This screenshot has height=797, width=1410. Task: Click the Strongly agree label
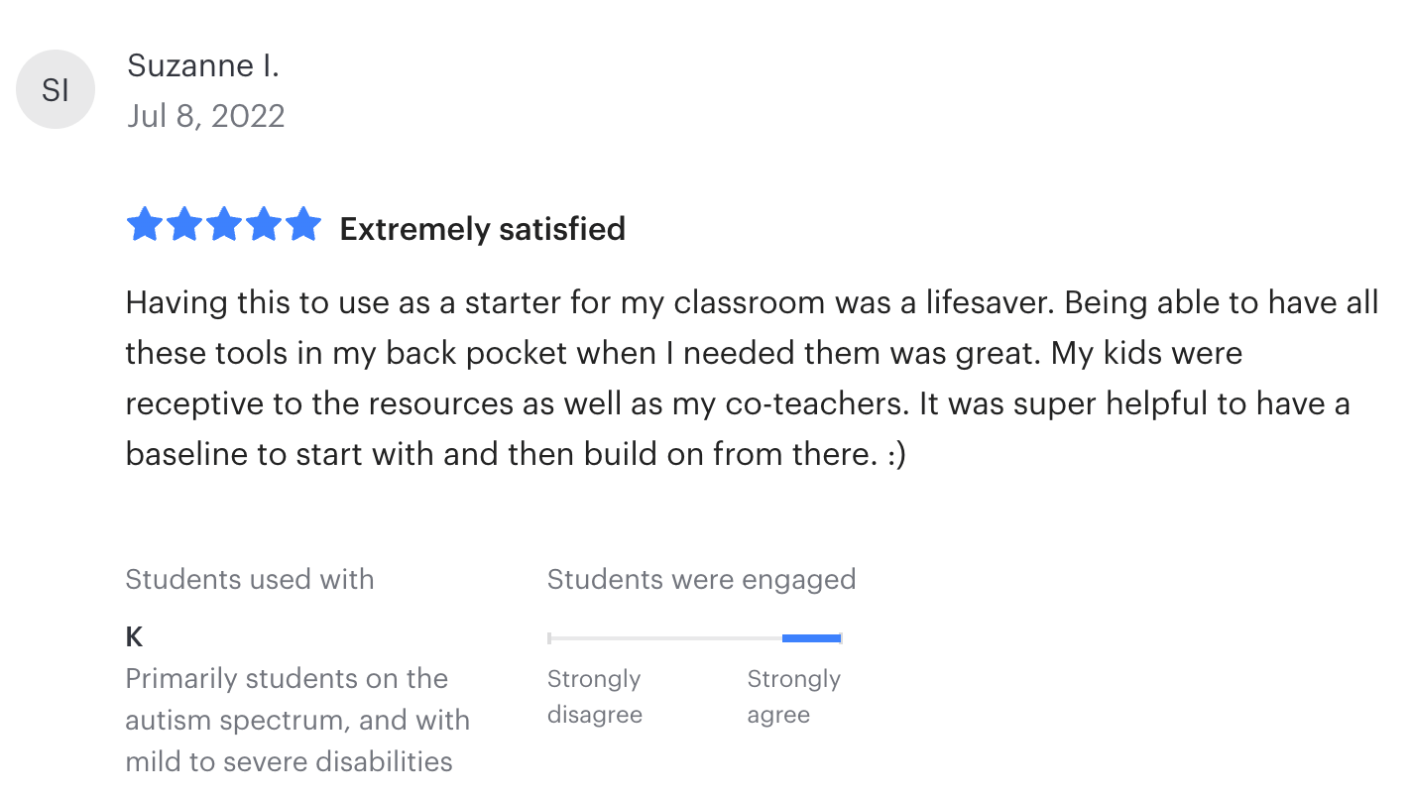click(x=793, y=697)
